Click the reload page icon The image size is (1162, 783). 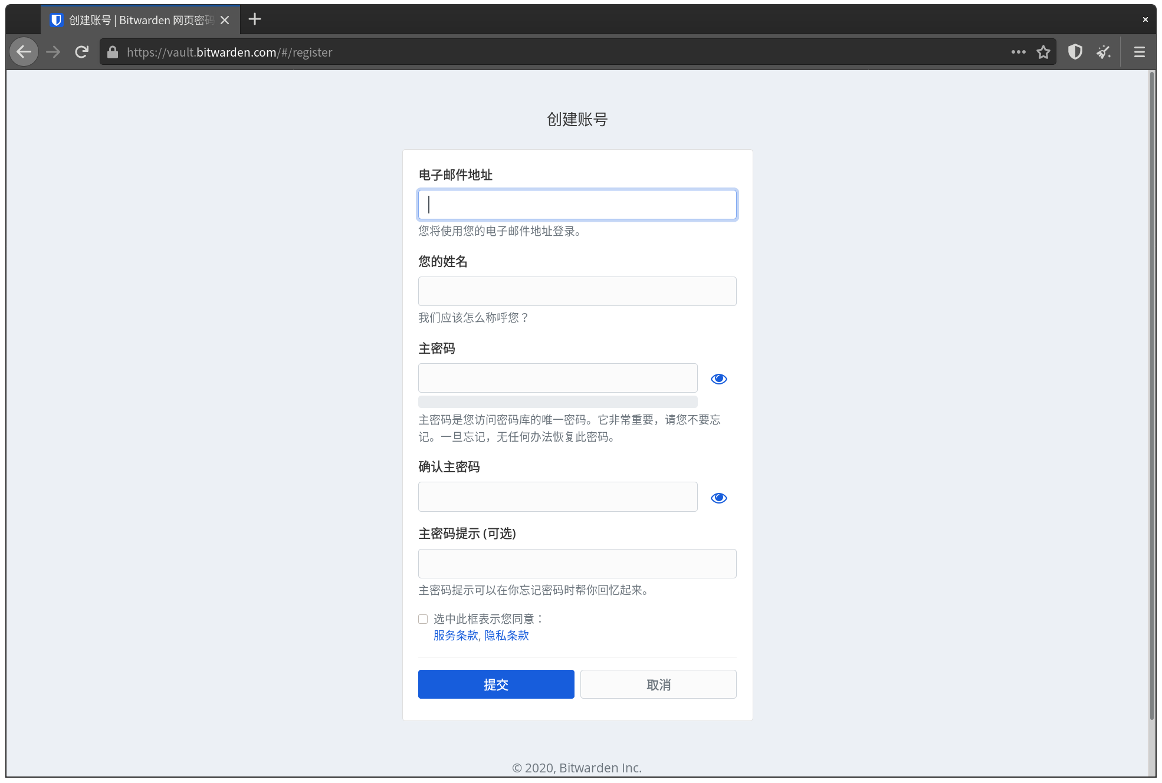(81, 52)
